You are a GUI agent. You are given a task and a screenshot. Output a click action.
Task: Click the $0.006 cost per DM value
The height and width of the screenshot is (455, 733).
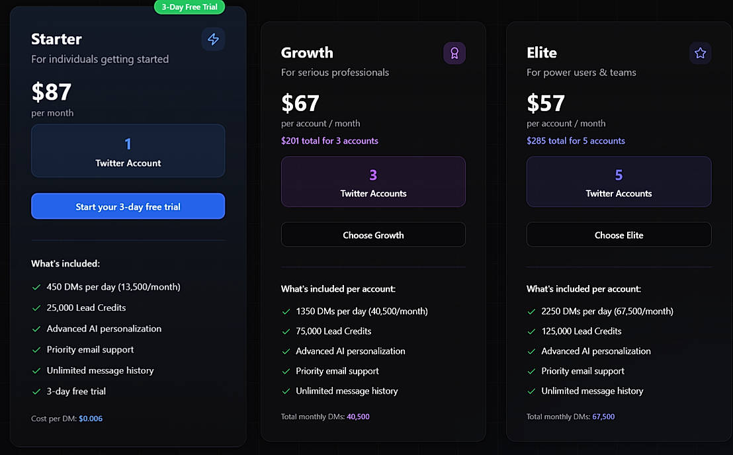[x=91, y=419]
